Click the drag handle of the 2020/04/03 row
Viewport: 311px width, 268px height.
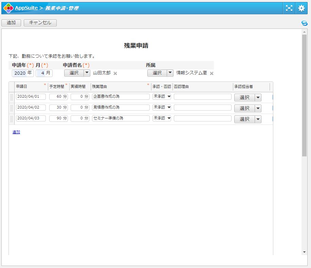click(x=12, y=119)
